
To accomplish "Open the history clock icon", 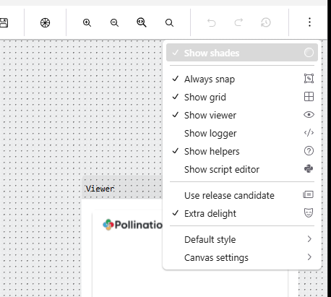I will [x=266, y=22].
